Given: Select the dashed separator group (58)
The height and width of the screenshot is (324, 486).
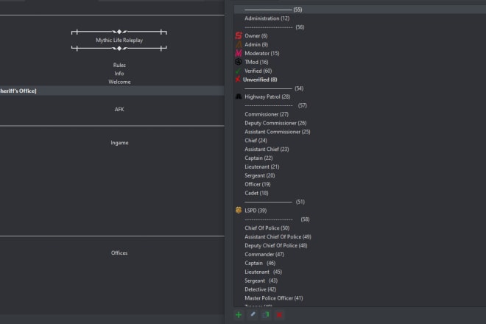Looking at the screenshot, I should (277, 219).
